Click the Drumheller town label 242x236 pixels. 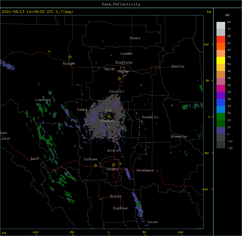coord(179,136)
